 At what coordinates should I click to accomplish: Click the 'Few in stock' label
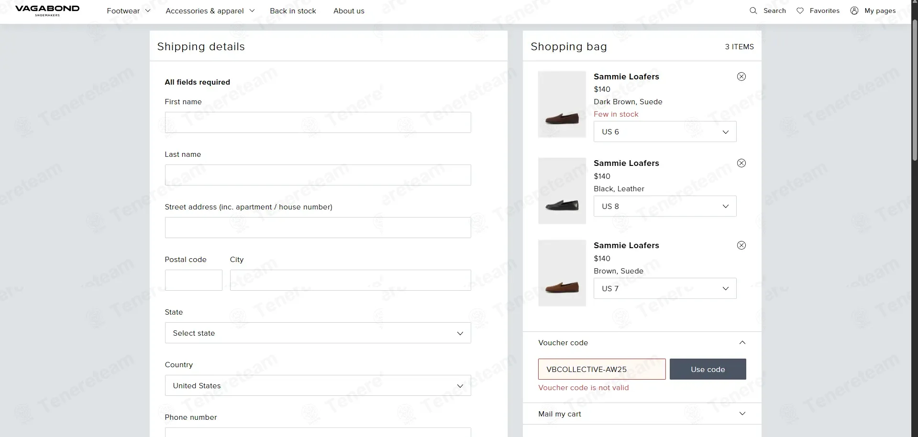click(x=616, y=114)
